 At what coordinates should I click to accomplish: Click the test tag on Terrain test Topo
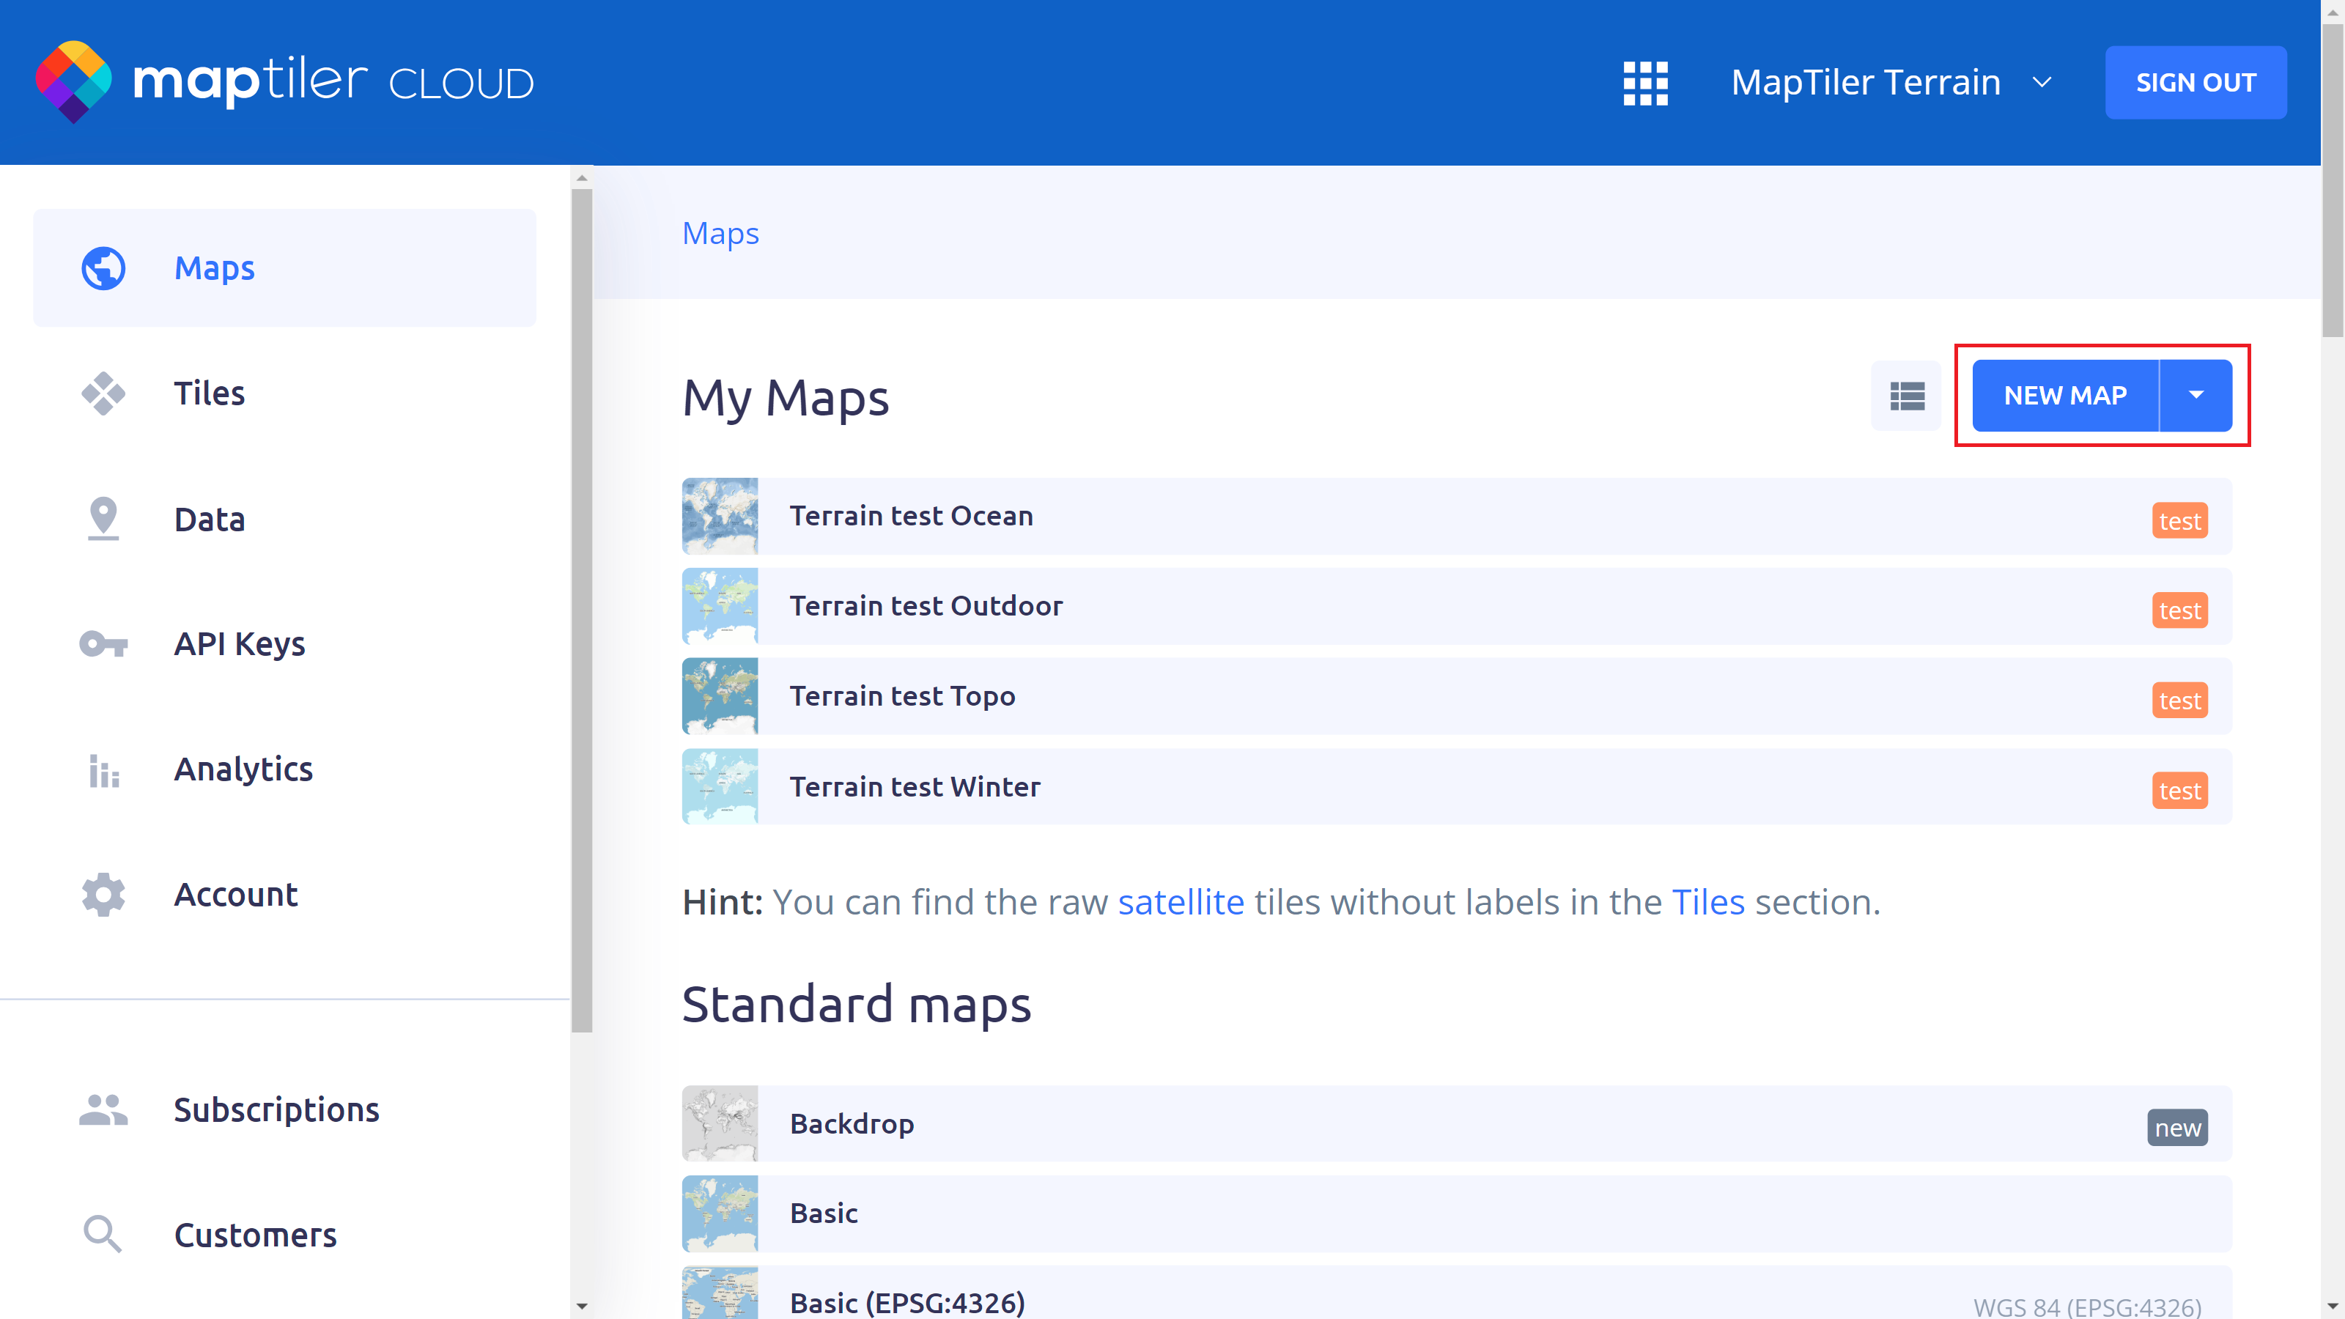tap(2179, 701)
